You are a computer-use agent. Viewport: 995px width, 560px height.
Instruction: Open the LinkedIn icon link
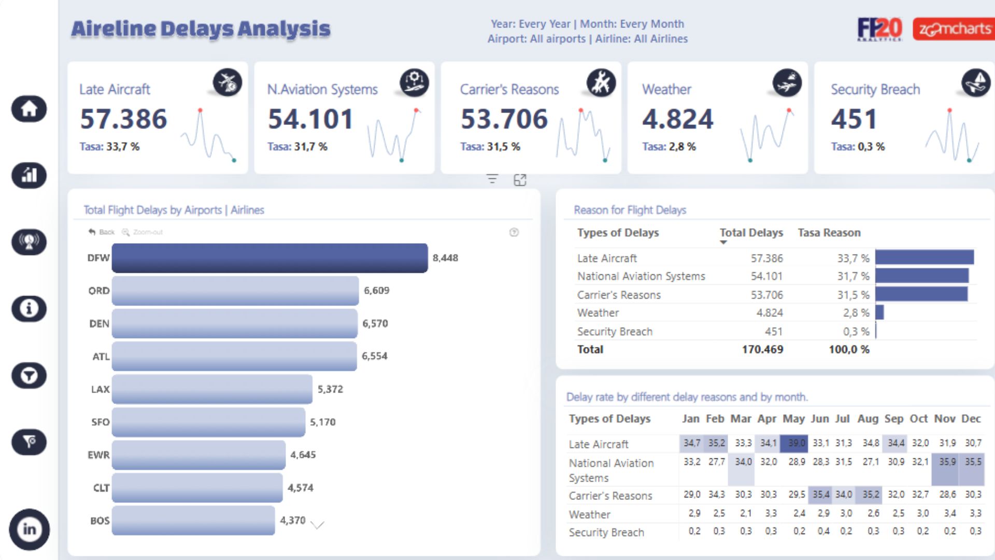pos(29,529)
